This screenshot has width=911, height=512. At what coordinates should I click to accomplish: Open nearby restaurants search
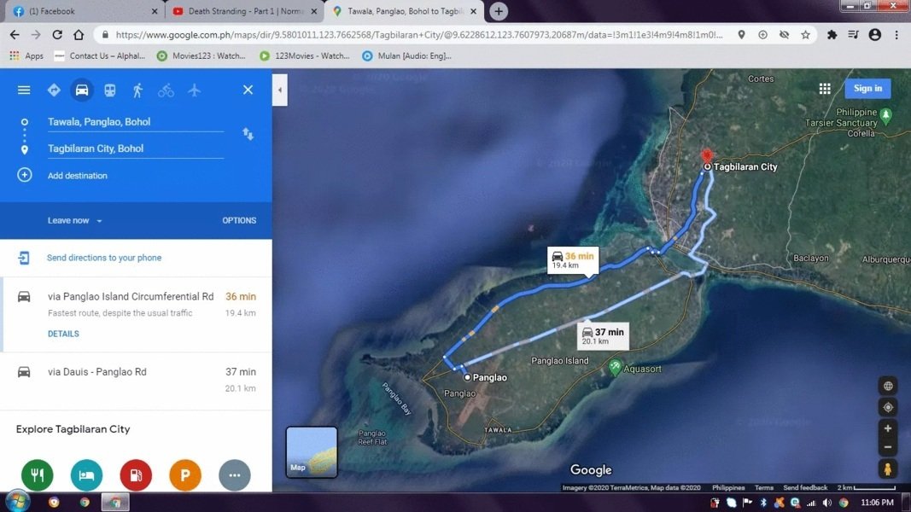click(x=37, y=475)
